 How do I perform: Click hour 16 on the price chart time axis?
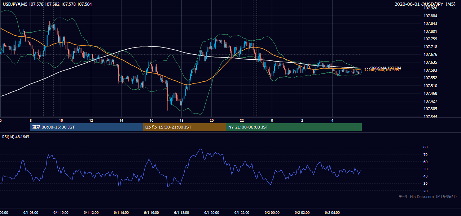152,120
